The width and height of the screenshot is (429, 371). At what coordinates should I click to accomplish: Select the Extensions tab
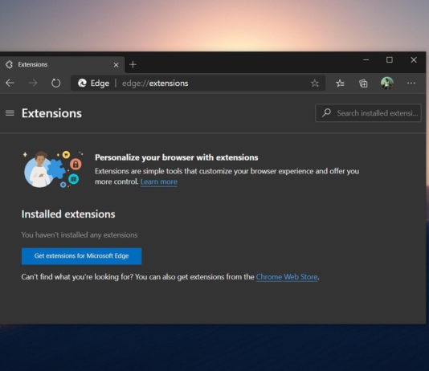point(63,65)
